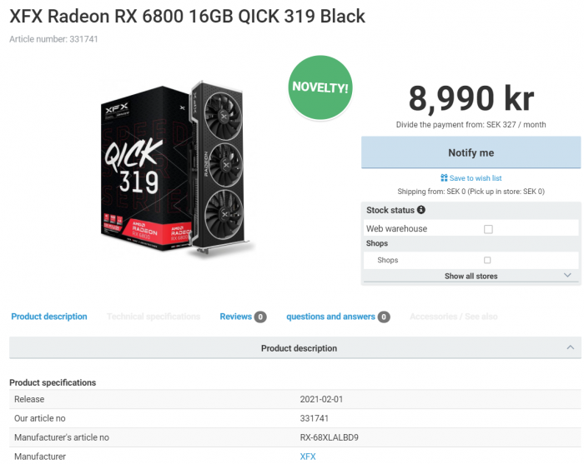The image size is (584, 464).
Task: Open the XFX manufacturer link
Action: pyautogui.click(x=308, y=457)
